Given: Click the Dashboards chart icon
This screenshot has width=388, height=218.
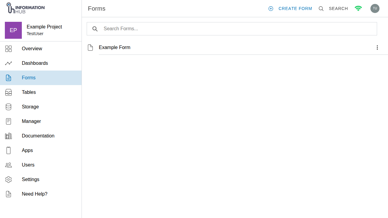Looking at the screenshot, I should (8, 63).
